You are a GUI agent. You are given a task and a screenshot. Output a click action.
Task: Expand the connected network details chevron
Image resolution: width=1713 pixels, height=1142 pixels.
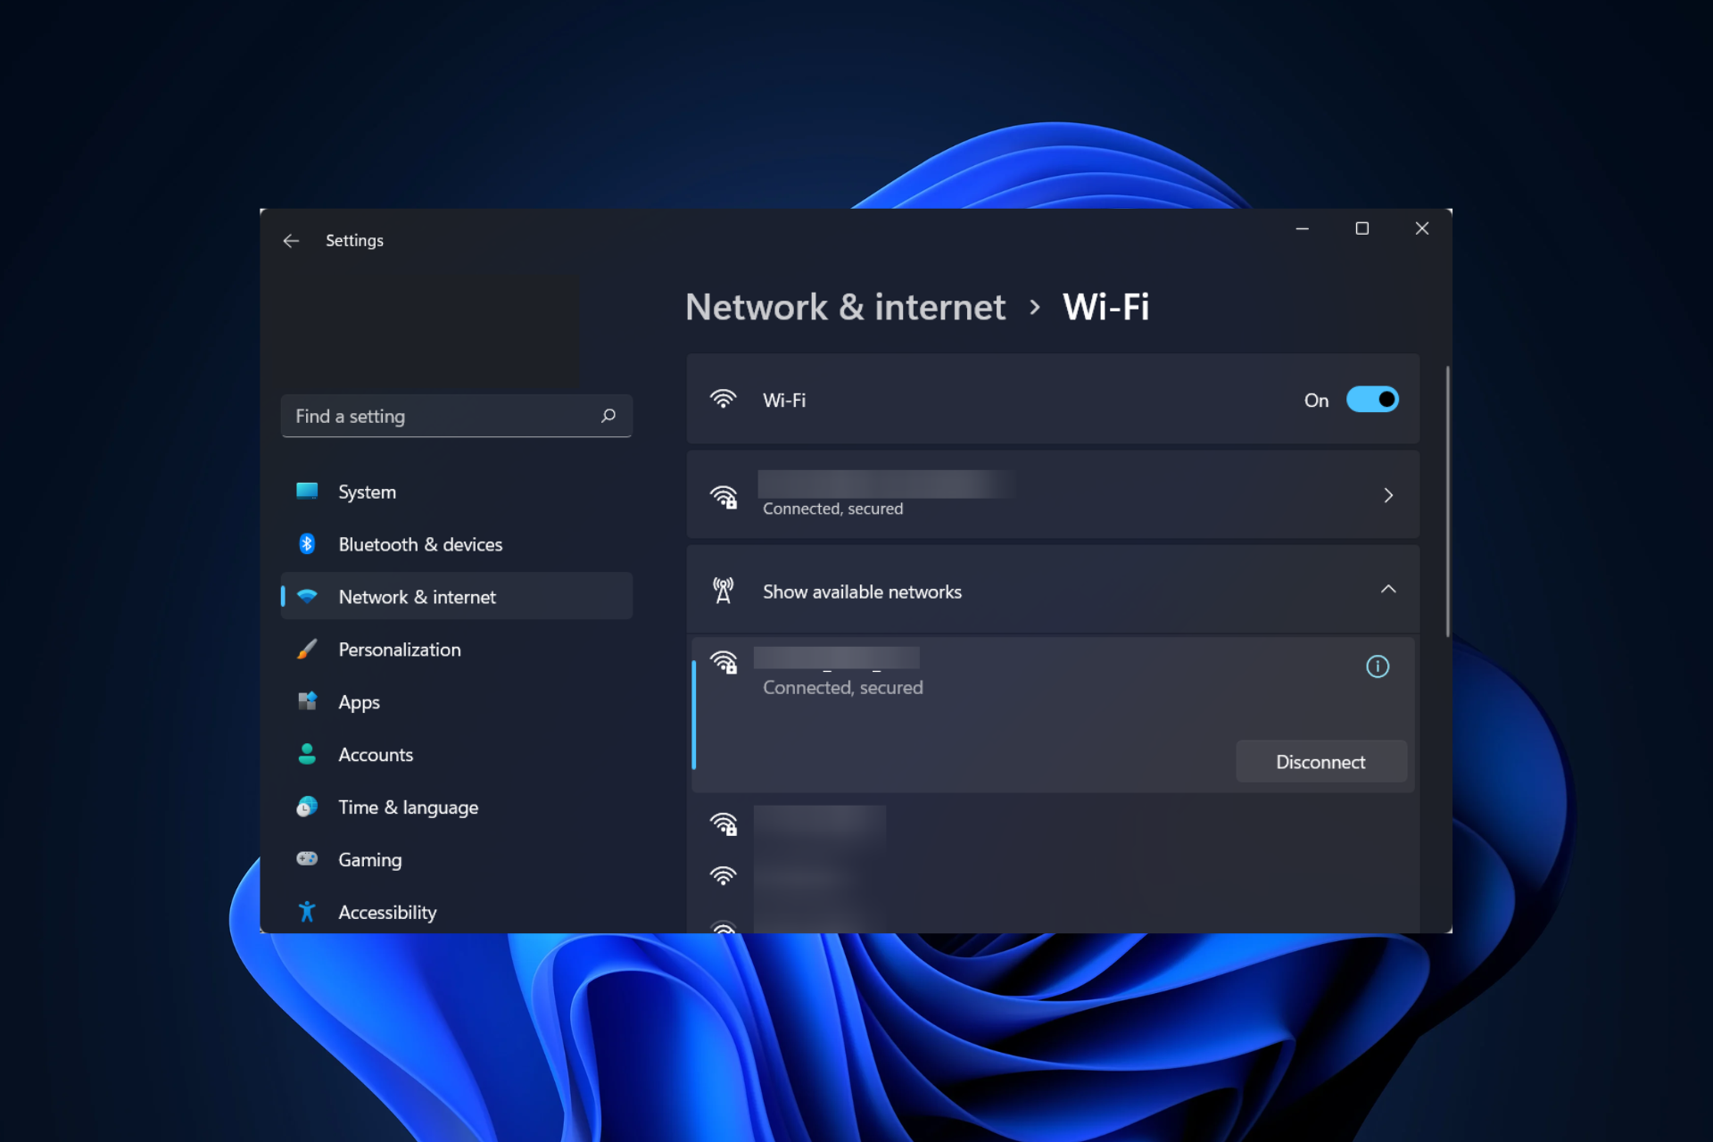[x=1388, y=494]
